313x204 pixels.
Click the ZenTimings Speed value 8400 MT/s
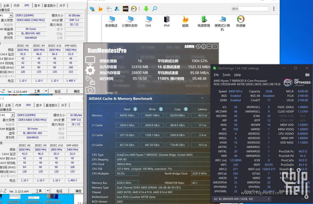pos(236,91)
